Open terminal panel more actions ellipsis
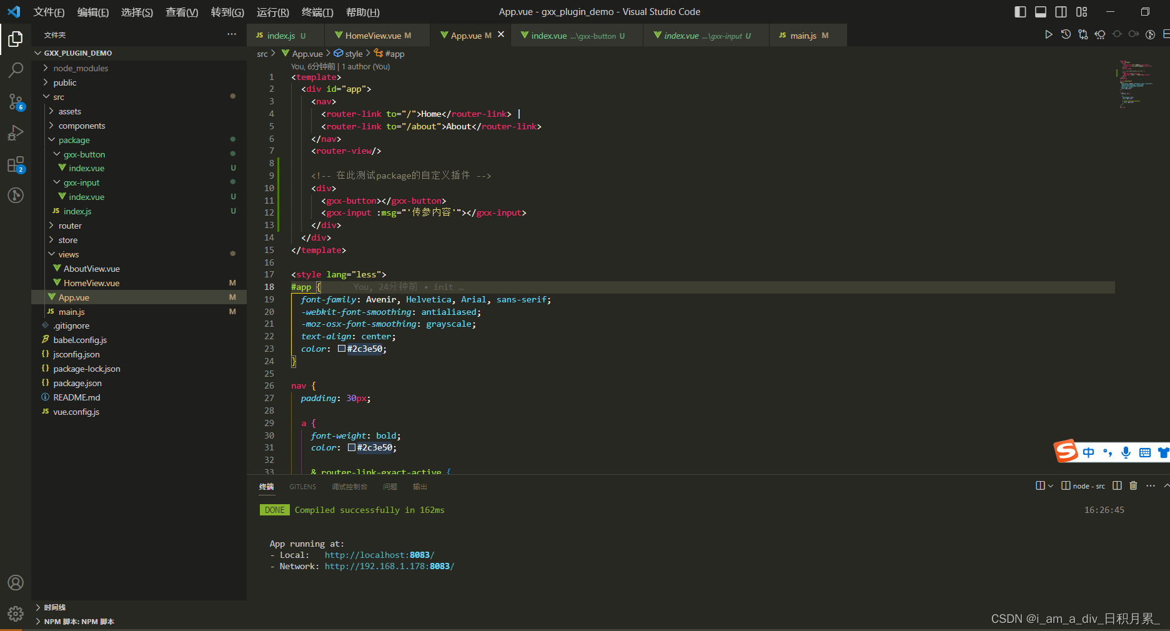 tap(1151, 485)
